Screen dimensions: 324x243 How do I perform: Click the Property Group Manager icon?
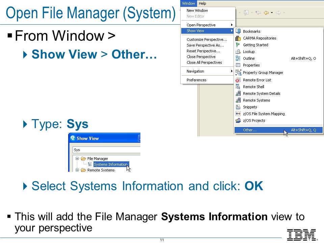click(238, 73)
